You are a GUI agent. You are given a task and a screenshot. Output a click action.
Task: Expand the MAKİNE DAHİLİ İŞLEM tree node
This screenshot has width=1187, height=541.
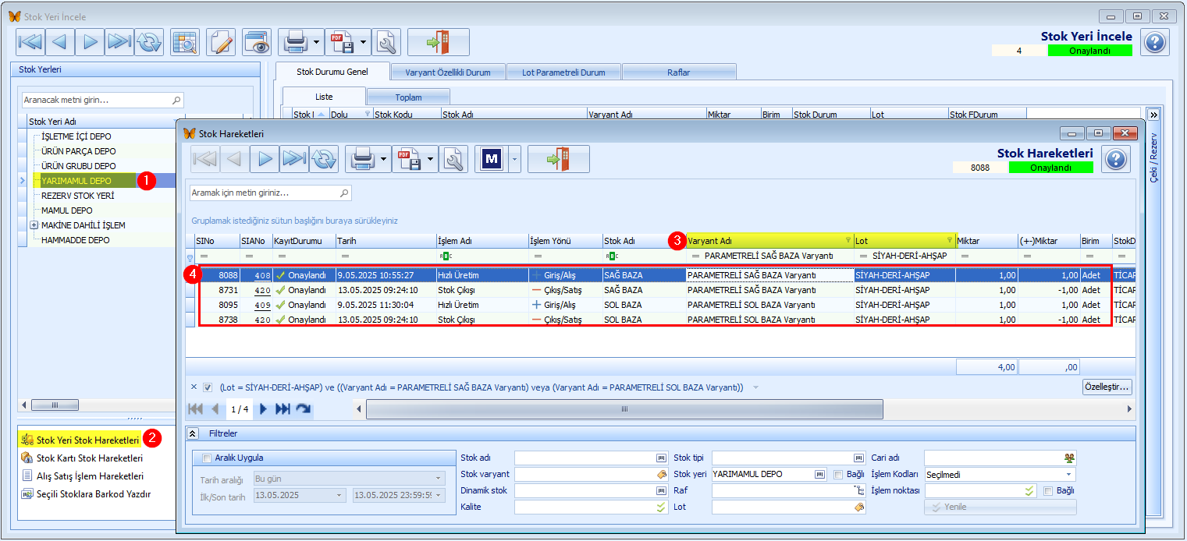pos(34,225)
